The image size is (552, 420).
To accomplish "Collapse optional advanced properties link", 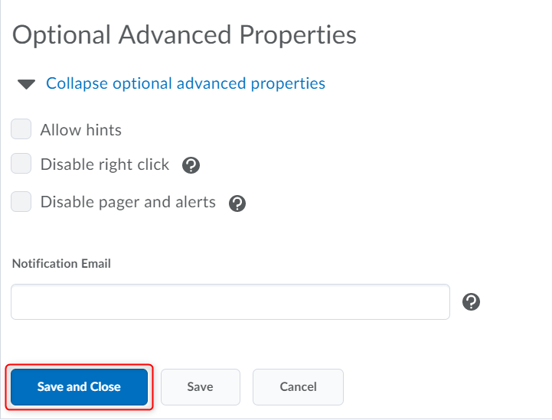I will pos(185,83).
